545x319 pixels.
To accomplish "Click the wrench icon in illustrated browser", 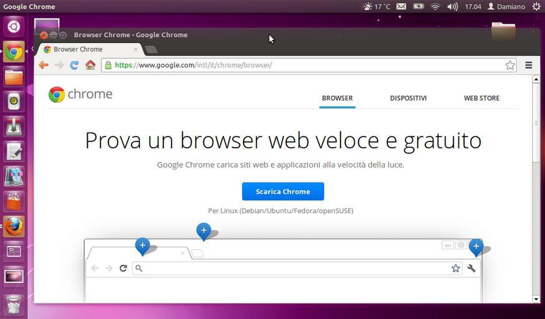I will [471, 268].
